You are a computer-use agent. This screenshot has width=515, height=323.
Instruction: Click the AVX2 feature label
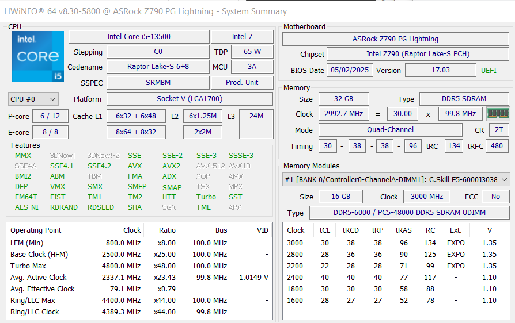click(x=171, y=166)
